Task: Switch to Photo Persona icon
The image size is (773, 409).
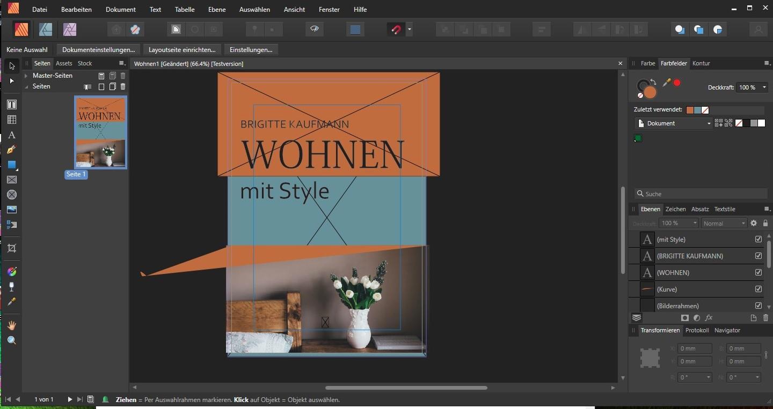Action: (70, 29)
